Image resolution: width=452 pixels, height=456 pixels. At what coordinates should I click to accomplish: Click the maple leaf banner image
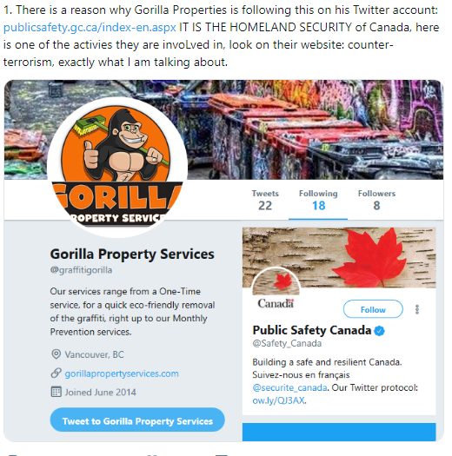339,257
